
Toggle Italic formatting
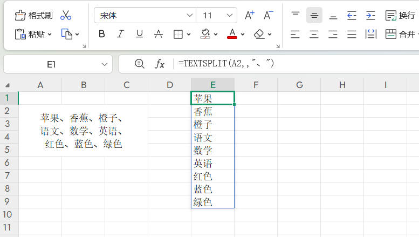tap(121, 35)
